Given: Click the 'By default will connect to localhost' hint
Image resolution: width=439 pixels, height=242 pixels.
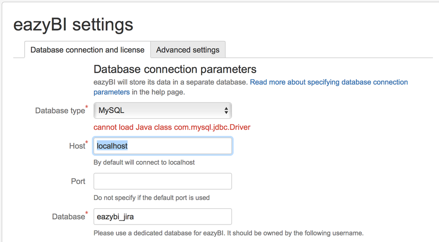Looking at the screenshot, I should (x=144, y=162).
